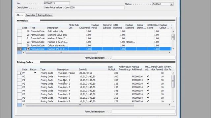Click the (2D) Diamond column header
211x118 pixels.
coord(118,26)
